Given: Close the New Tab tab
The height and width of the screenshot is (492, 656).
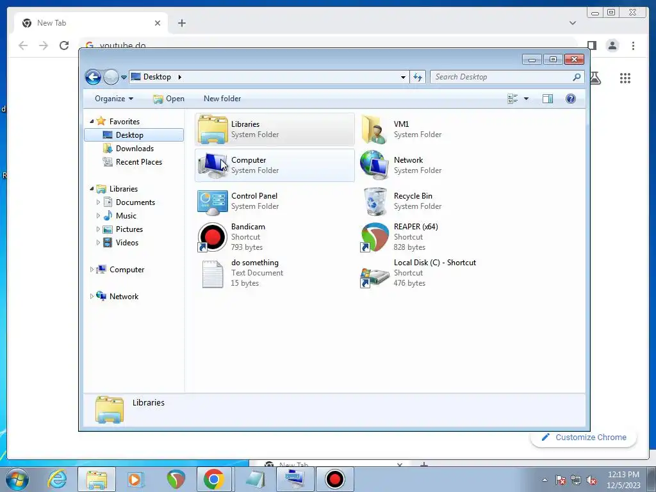Looking at the screenshot, I should [158, 23].
